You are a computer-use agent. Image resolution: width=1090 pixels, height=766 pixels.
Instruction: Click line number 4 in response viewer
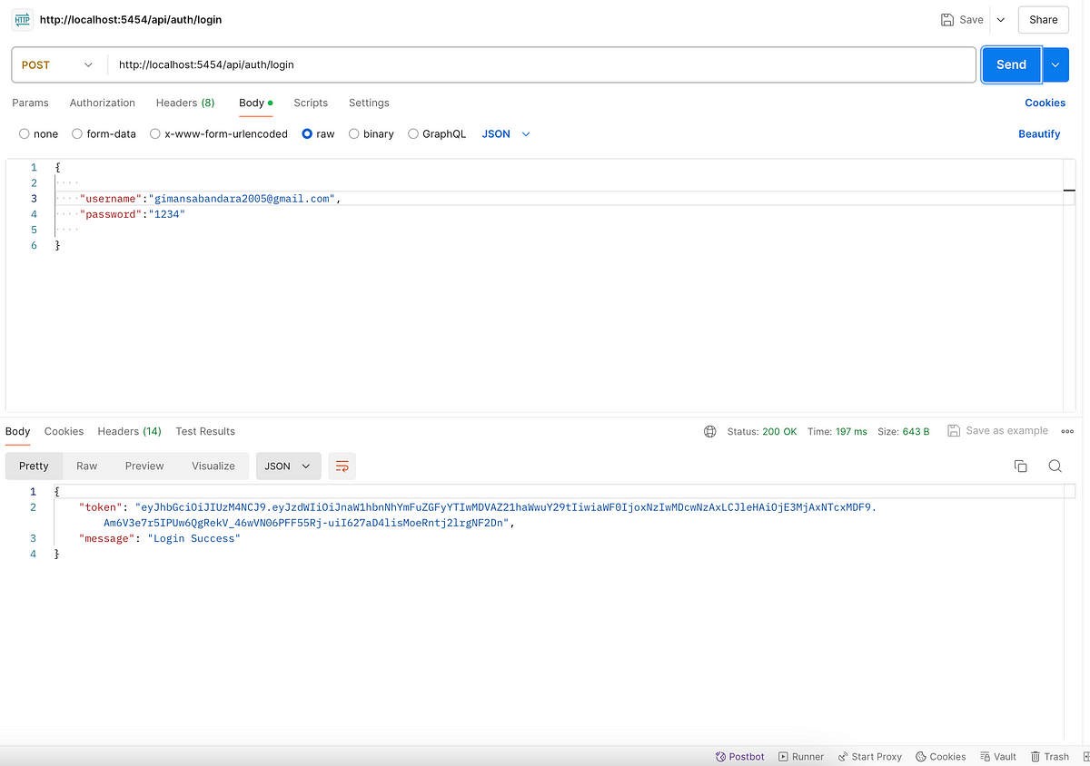coord(34,554)
